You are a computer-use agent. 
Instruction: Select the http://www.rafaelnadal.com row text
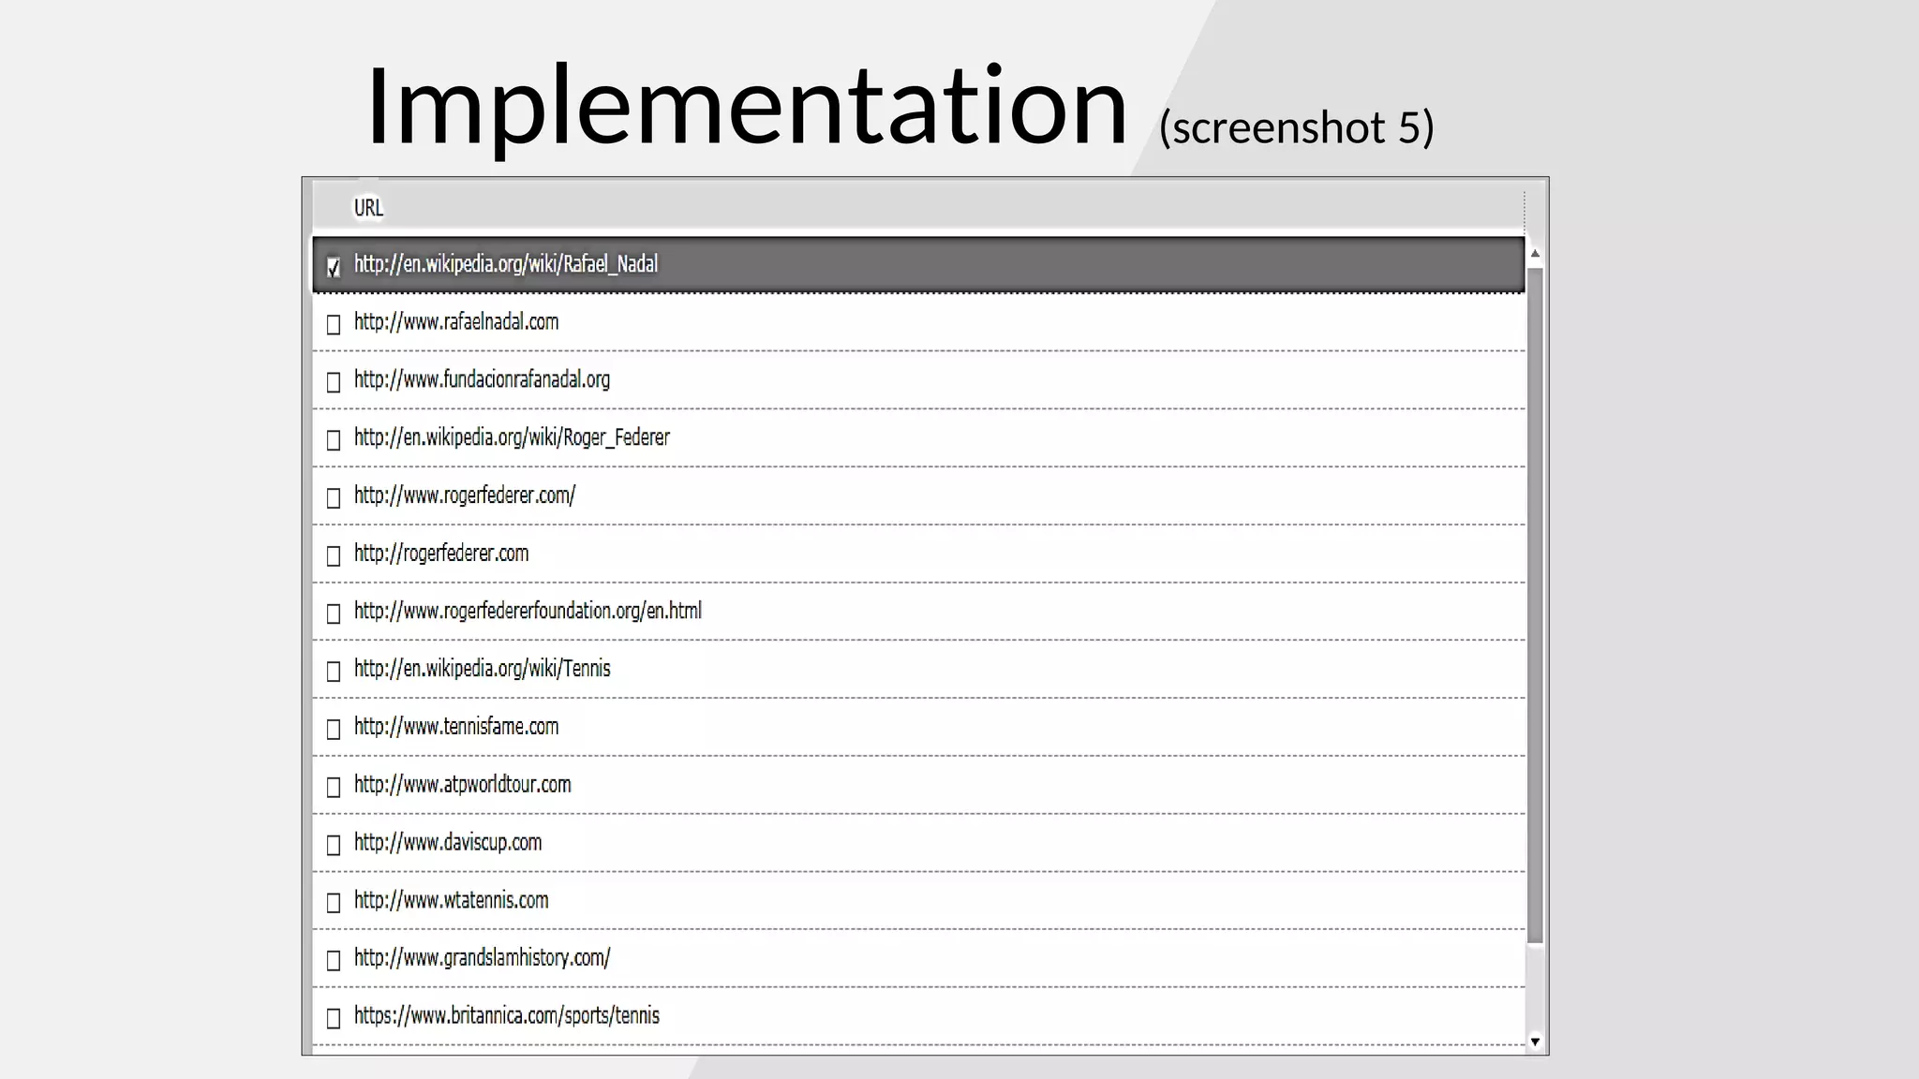456,322
